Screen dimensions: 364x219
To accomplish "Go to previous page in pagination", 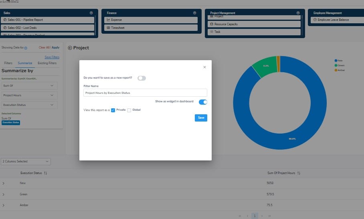I will tap(247, 216).
